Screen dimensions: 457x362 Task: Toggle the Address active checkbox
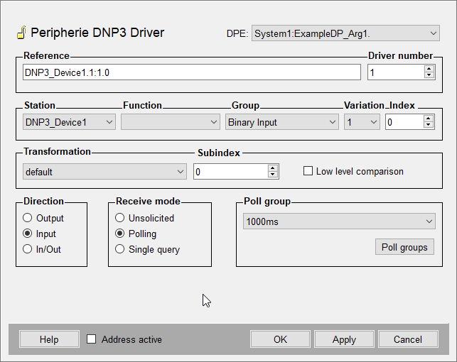[91, 339]
